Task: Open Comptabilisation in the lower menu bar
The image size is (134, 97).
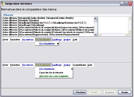Action: [79, 65]
